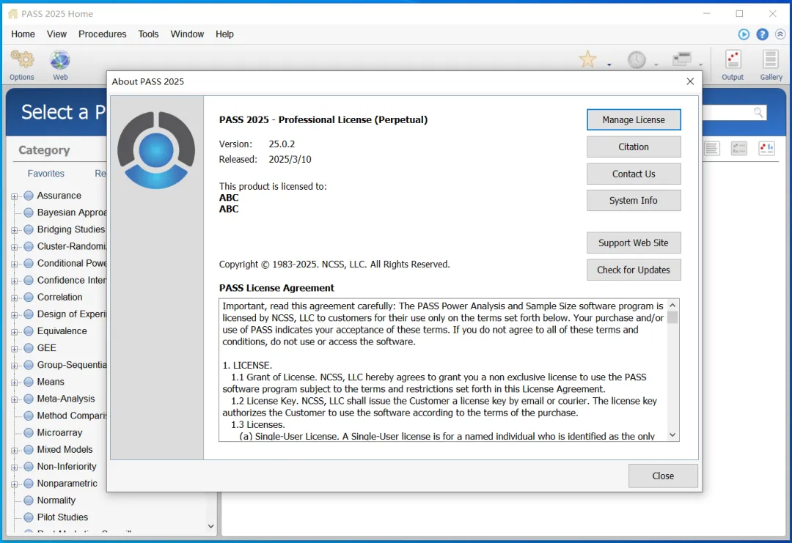The height and width of the screenshot is (543, 792).
Task: Select Normality in category tree
Action: (56, 500)
